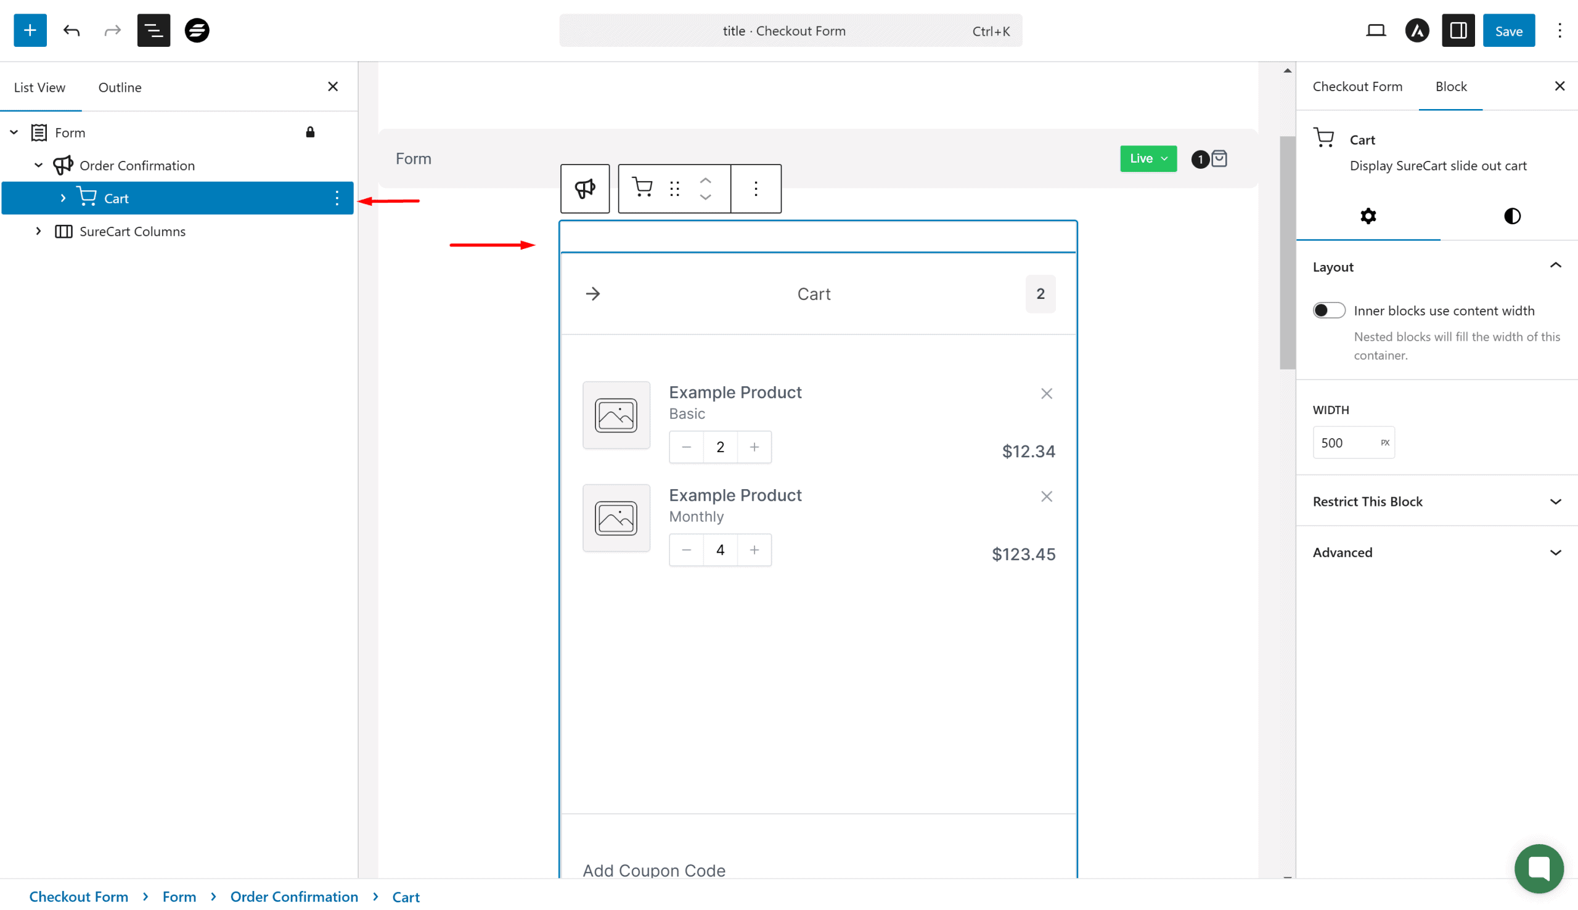
Task: Switch to the Outline tab
Action: pos(120,87)
